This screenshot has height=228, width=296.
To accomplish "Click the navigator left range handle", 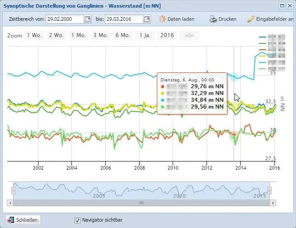I will pyautogui.click(x=13, y=190).
